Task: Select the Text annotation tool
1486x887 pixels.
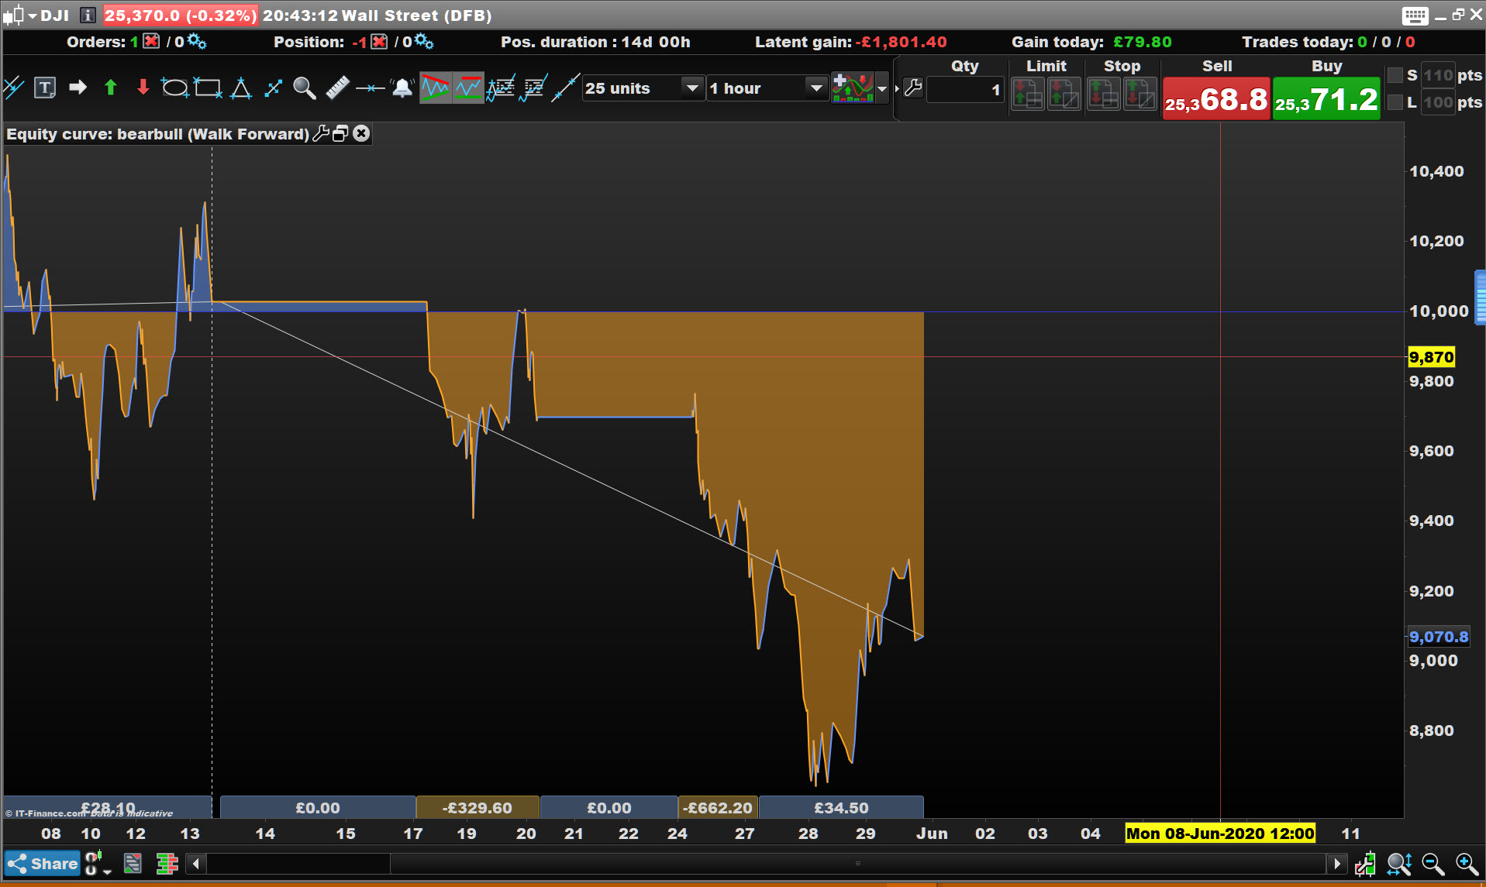Action: tap(45, 88)
